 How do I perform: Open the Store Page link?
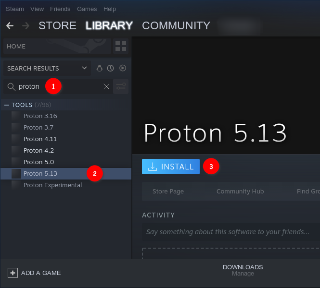[x=168, y=192]
